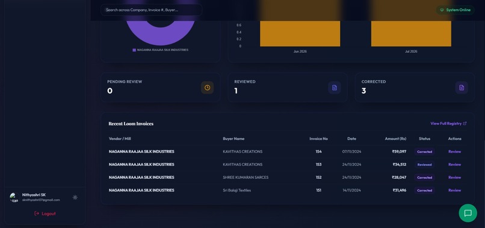Open the chat support bubble icon
The width and height of the screenshot is (485, 228).
pyautogui.click(x=468, y=213)
